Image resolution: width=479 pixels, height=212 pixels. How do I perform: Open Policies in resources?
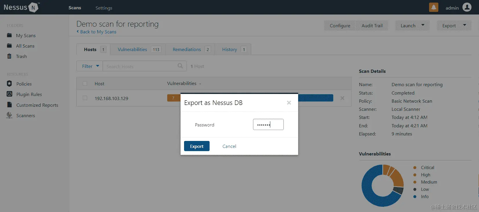coord(24,84)
